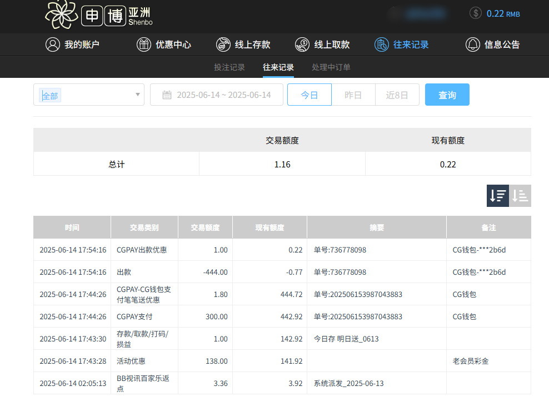Select the 今日 filter option
The image size is (549, 401).
point(309,95)
